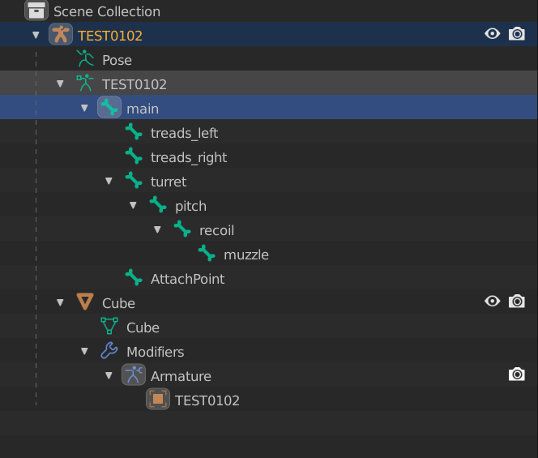Click the Scene Collection archive box icon
The width and height of the screenshot is (538, 458).
36,11
